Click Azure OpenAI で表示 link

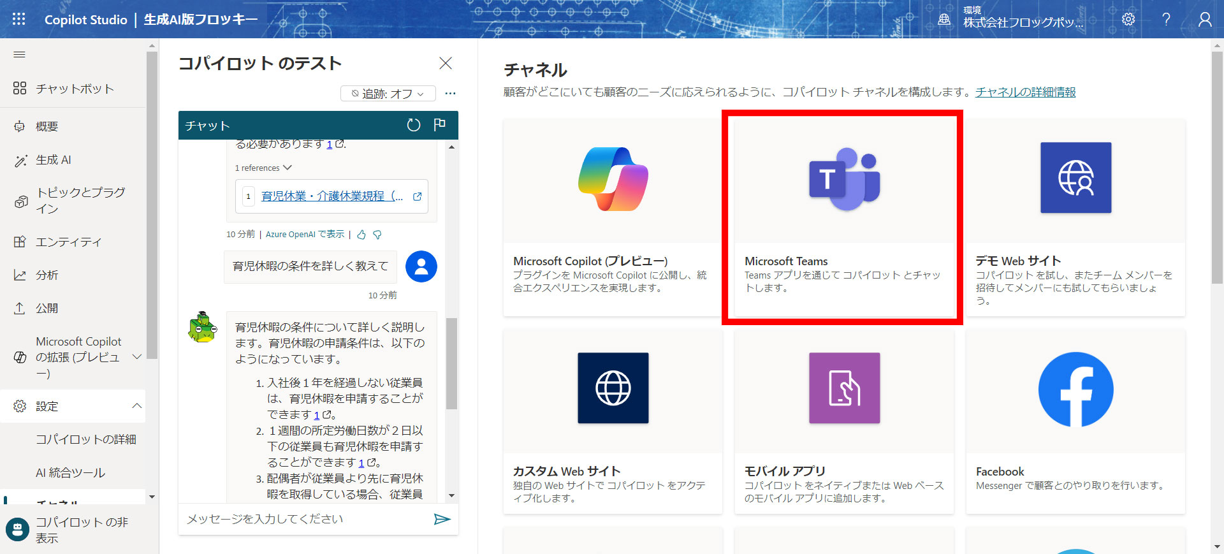tap(305, 235)
